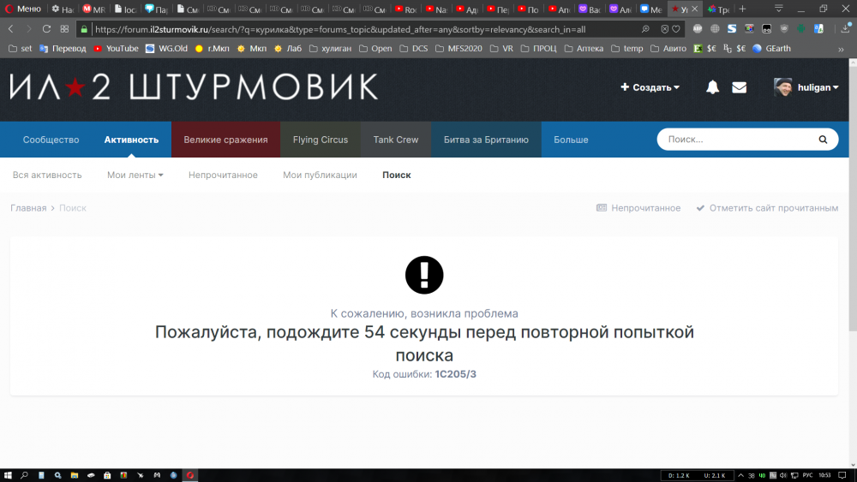
Task: Open the huligan user account menu
Action: (x=803, y=87)
